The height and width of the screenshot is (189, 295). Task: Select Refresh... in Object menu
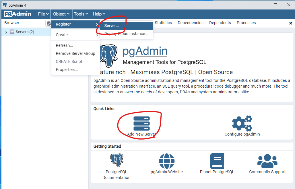point(75,45)
